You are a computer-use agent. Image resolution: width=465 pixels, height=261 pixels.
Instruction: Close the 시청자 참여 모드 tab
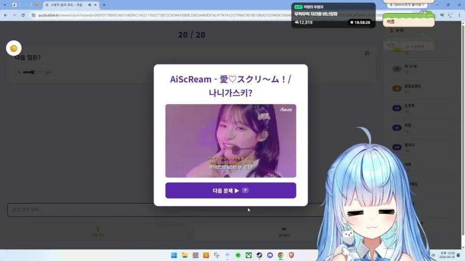[x=95, y=5]
